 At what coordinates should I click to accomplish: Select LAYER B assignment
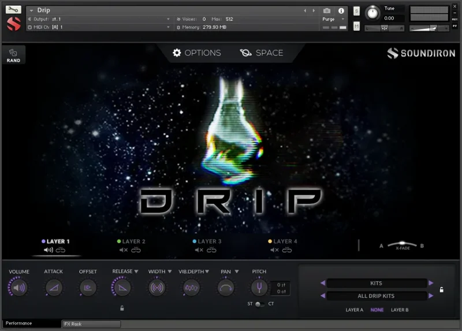(x=400, y=310)
